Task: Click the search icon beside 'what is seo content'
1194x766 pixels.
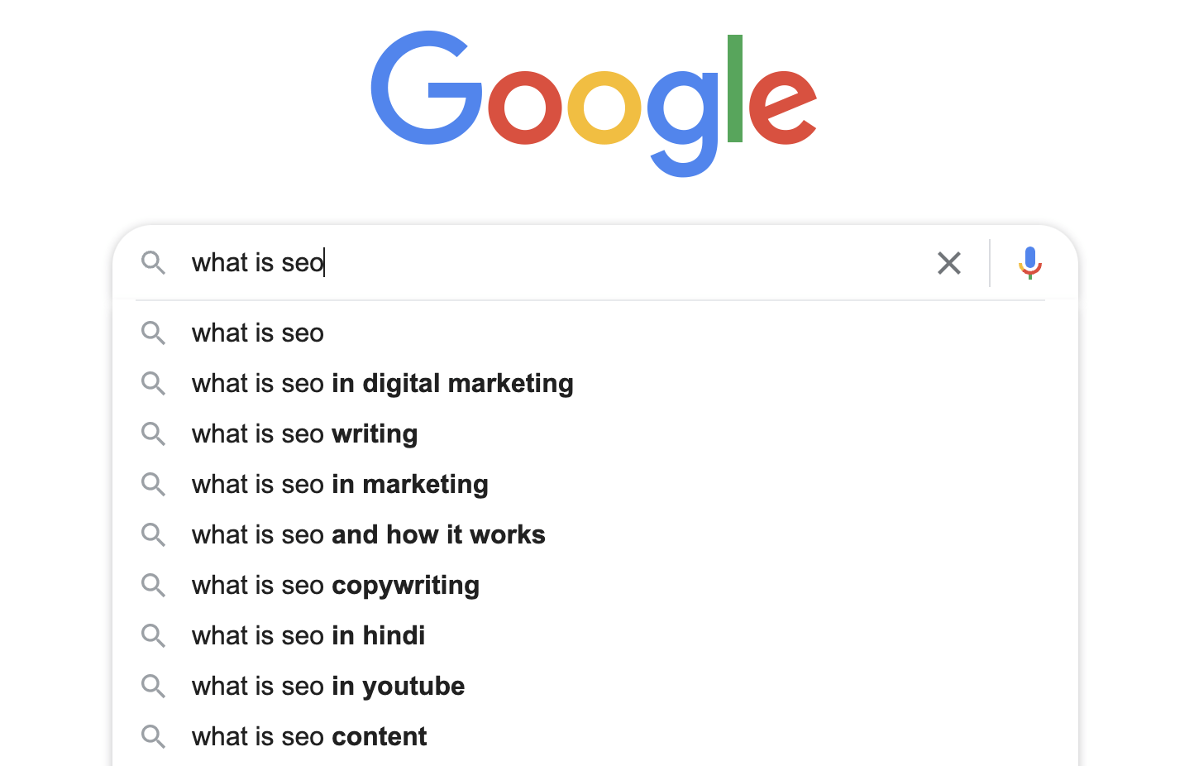Action: 153,736
